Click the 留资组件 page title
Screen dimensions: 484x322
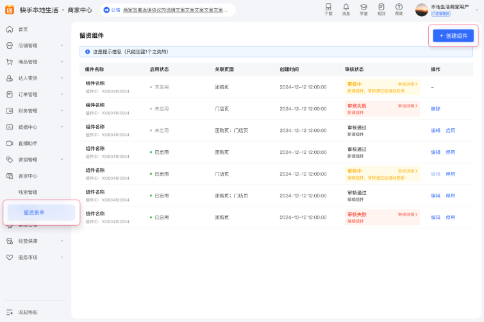92,35
